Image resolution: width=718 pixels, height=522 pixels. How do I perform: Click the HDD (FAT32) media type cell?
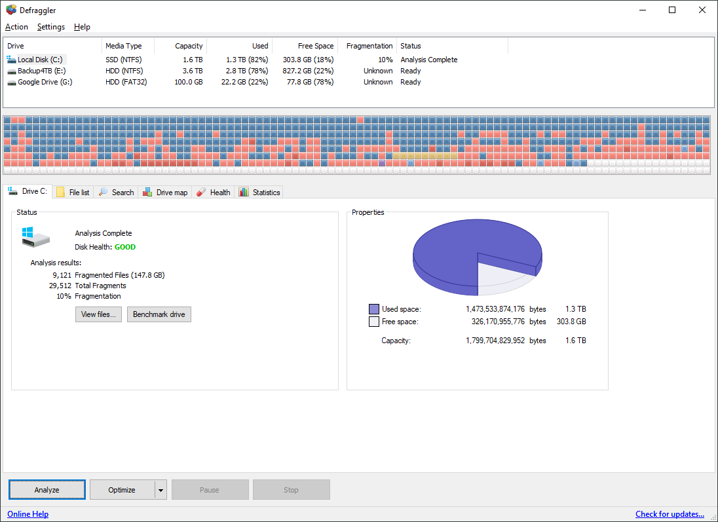click(126, 82)
